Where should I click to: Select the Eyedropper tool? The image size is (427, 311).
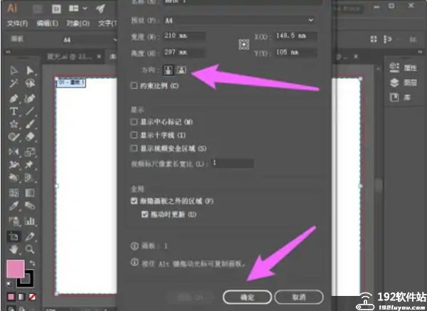pyautogui.click(x=14, y=206)
